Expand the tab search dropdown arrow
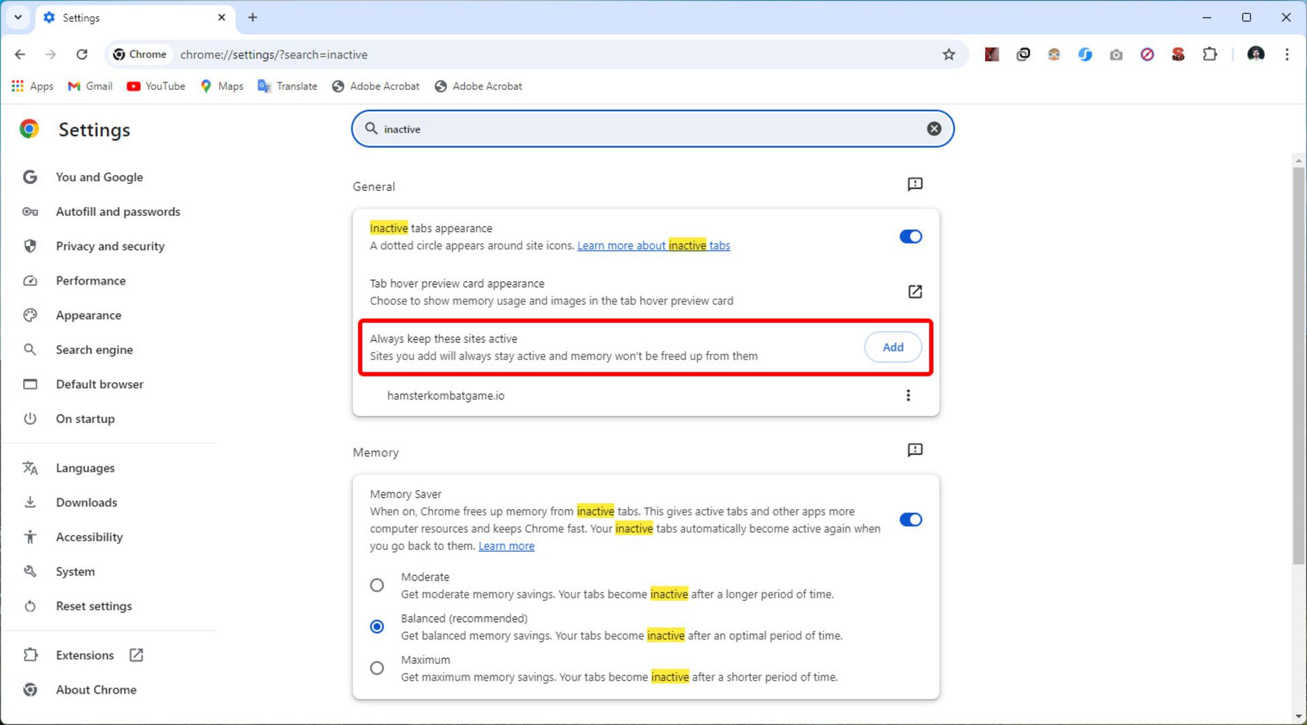Screen dimensions: 1307x725 tap(18, 18)
